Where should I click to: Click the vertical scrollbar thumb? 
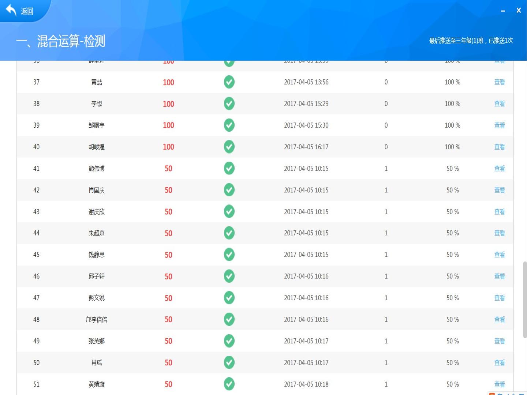[525, 300]
